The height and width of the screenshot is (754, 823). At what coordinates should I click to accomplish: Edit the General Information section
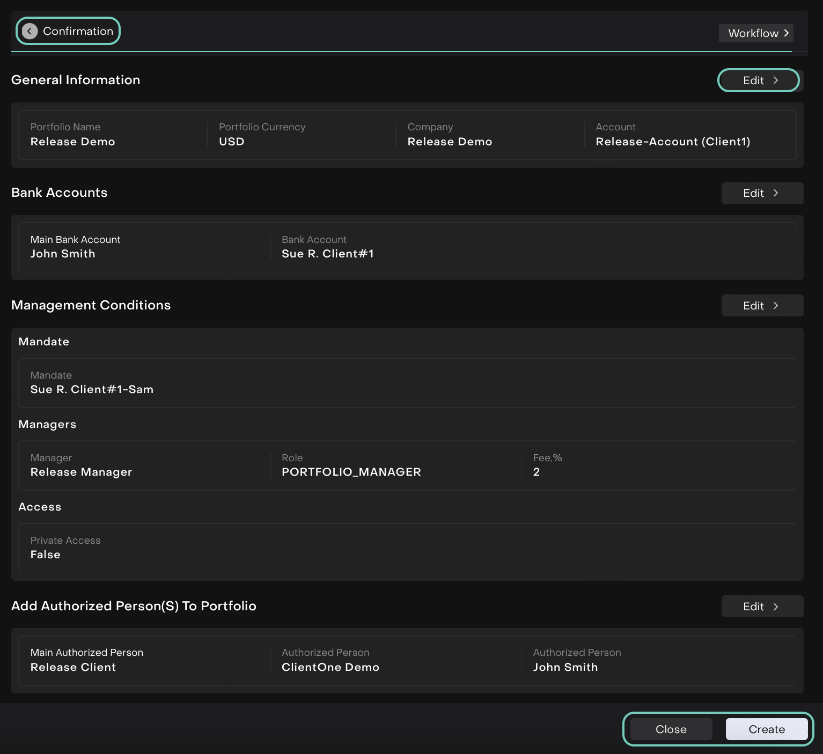[x=759, y=80]
